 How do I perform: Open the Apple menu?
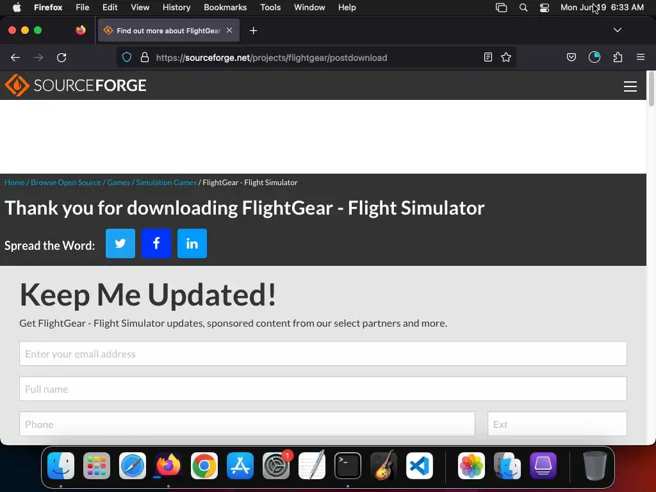pos(17,7)
